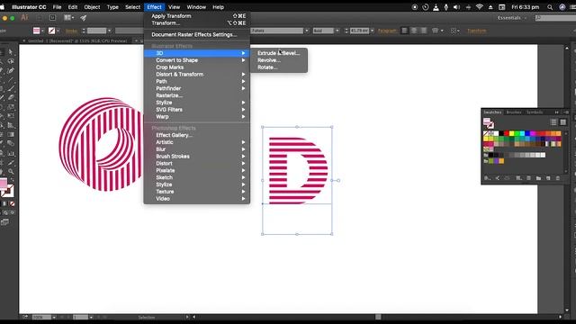576x324 pixels.
Task: Open the Object menu in the menu bar
Action: click(x=92, y=7)
